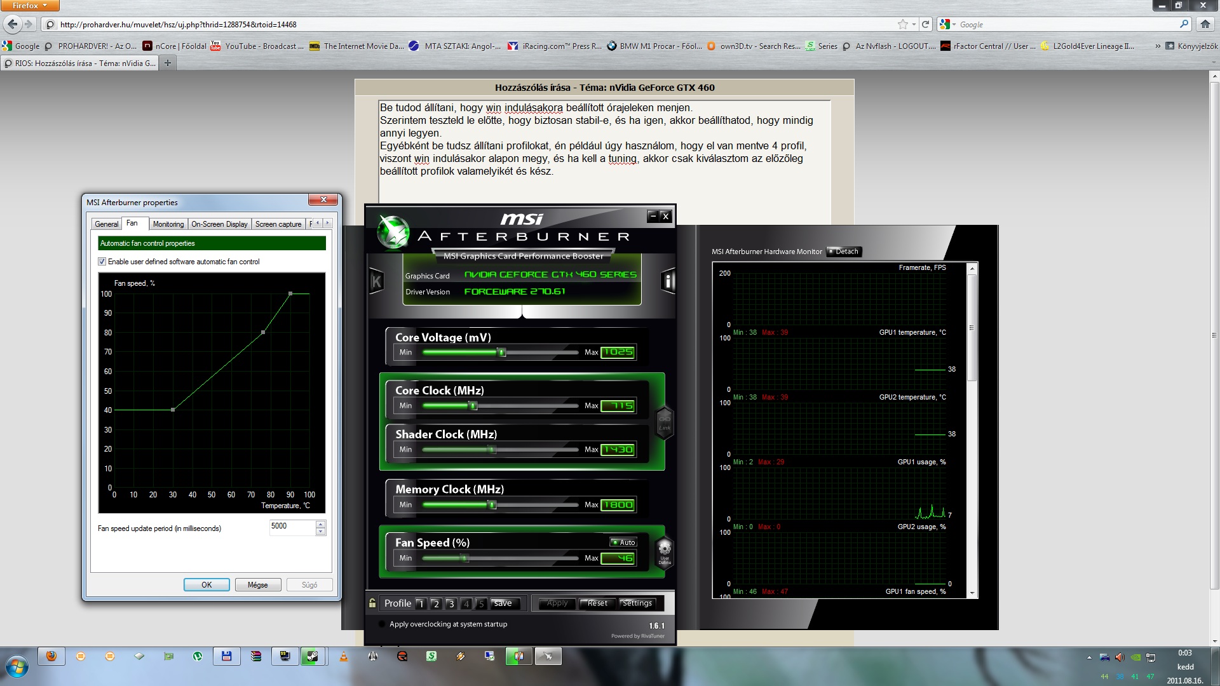Screen dimensions: 1220x686
Task: Increase fan speed update period stepper
Action: pyautogui.click(x=321, y=524)
